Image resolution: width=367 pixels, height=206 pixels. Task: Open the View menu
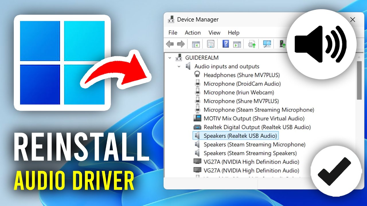pyautogui.click(x=214, y=33)
